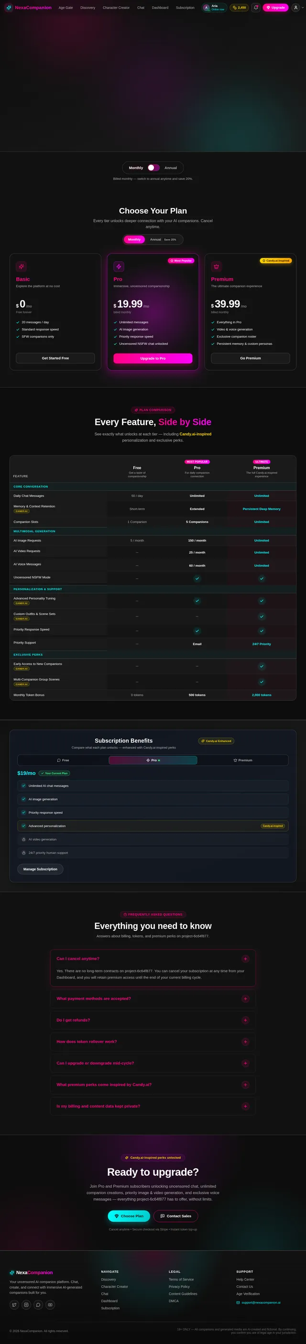The height and width of the screenshot is (1344, 306).
Task: Select the Monthly pill under Choose Your Plan
Action: (134, 240)
